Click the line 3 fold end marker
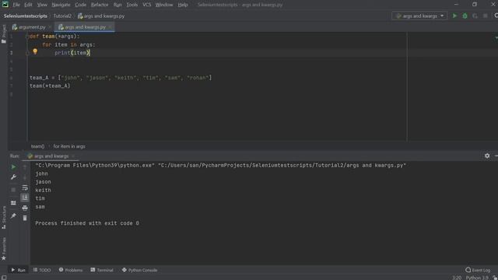498x280 pixels. point(28,53)
